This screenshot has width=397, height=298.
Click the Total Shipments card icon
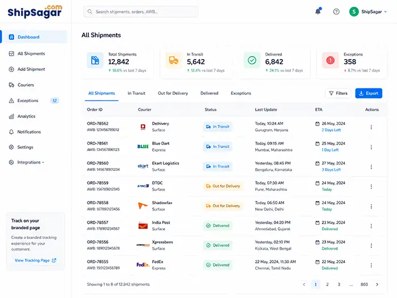click(x=95, y=60)
